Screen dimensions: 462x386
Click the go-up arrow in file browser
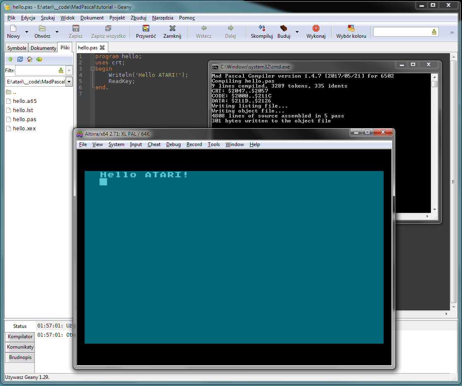pos(10,59)
